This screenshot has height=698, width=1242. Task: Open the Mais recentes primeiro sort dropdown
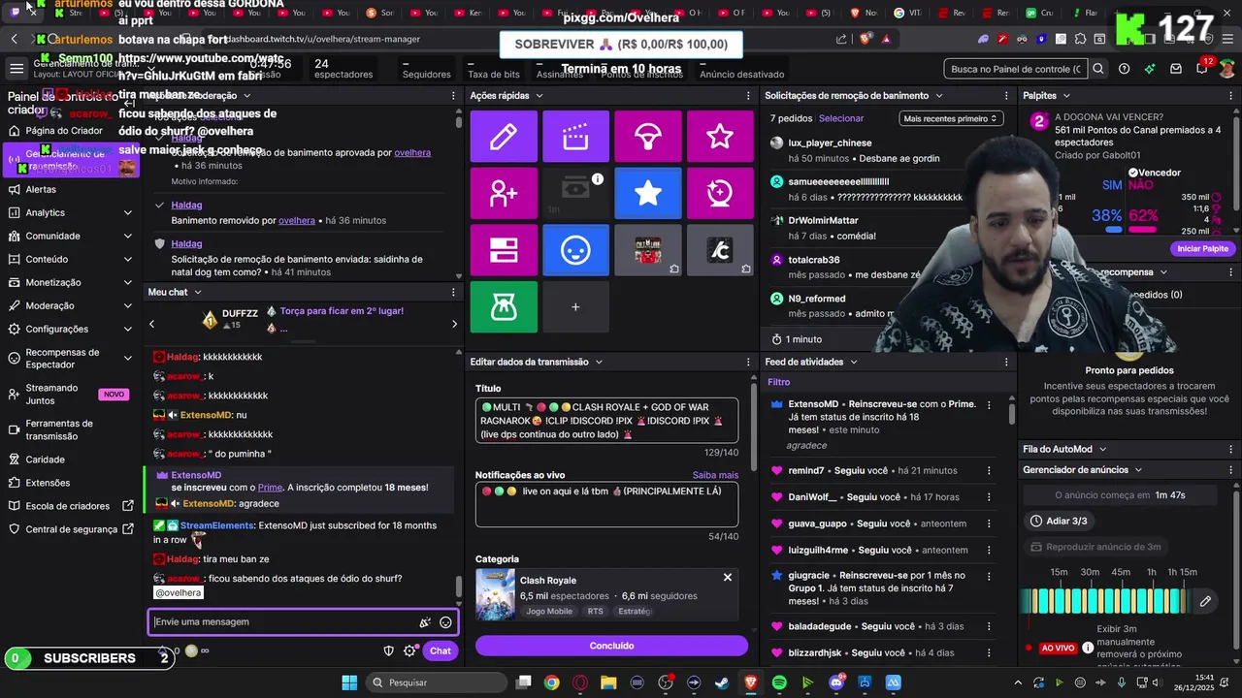click(950, 118)
